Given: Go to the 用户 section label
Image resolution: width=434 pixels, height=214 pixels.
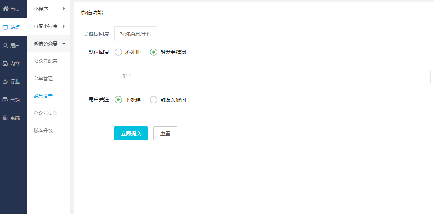Looking at the screenshot, I should coord(15,45).
